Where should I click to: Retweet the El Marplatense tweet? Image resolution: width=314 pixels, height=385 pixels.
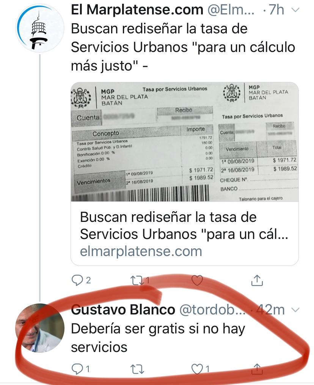coord(137,280)
